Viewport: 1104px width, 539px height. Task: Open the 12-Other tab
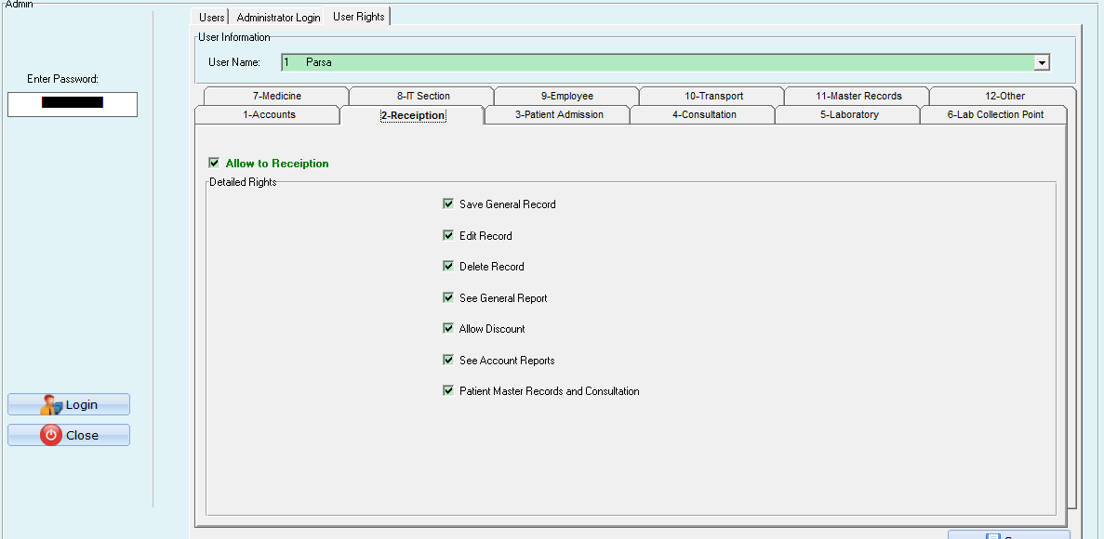click(x=1004, y=96)
